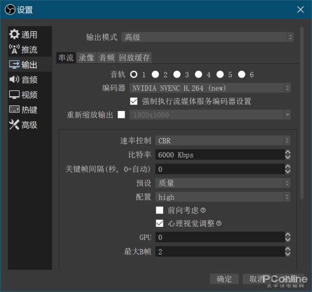Increase 关键帧间隔 with the up arrow
The height and width of the screenshot is (292, 312).
click(288, 167)
